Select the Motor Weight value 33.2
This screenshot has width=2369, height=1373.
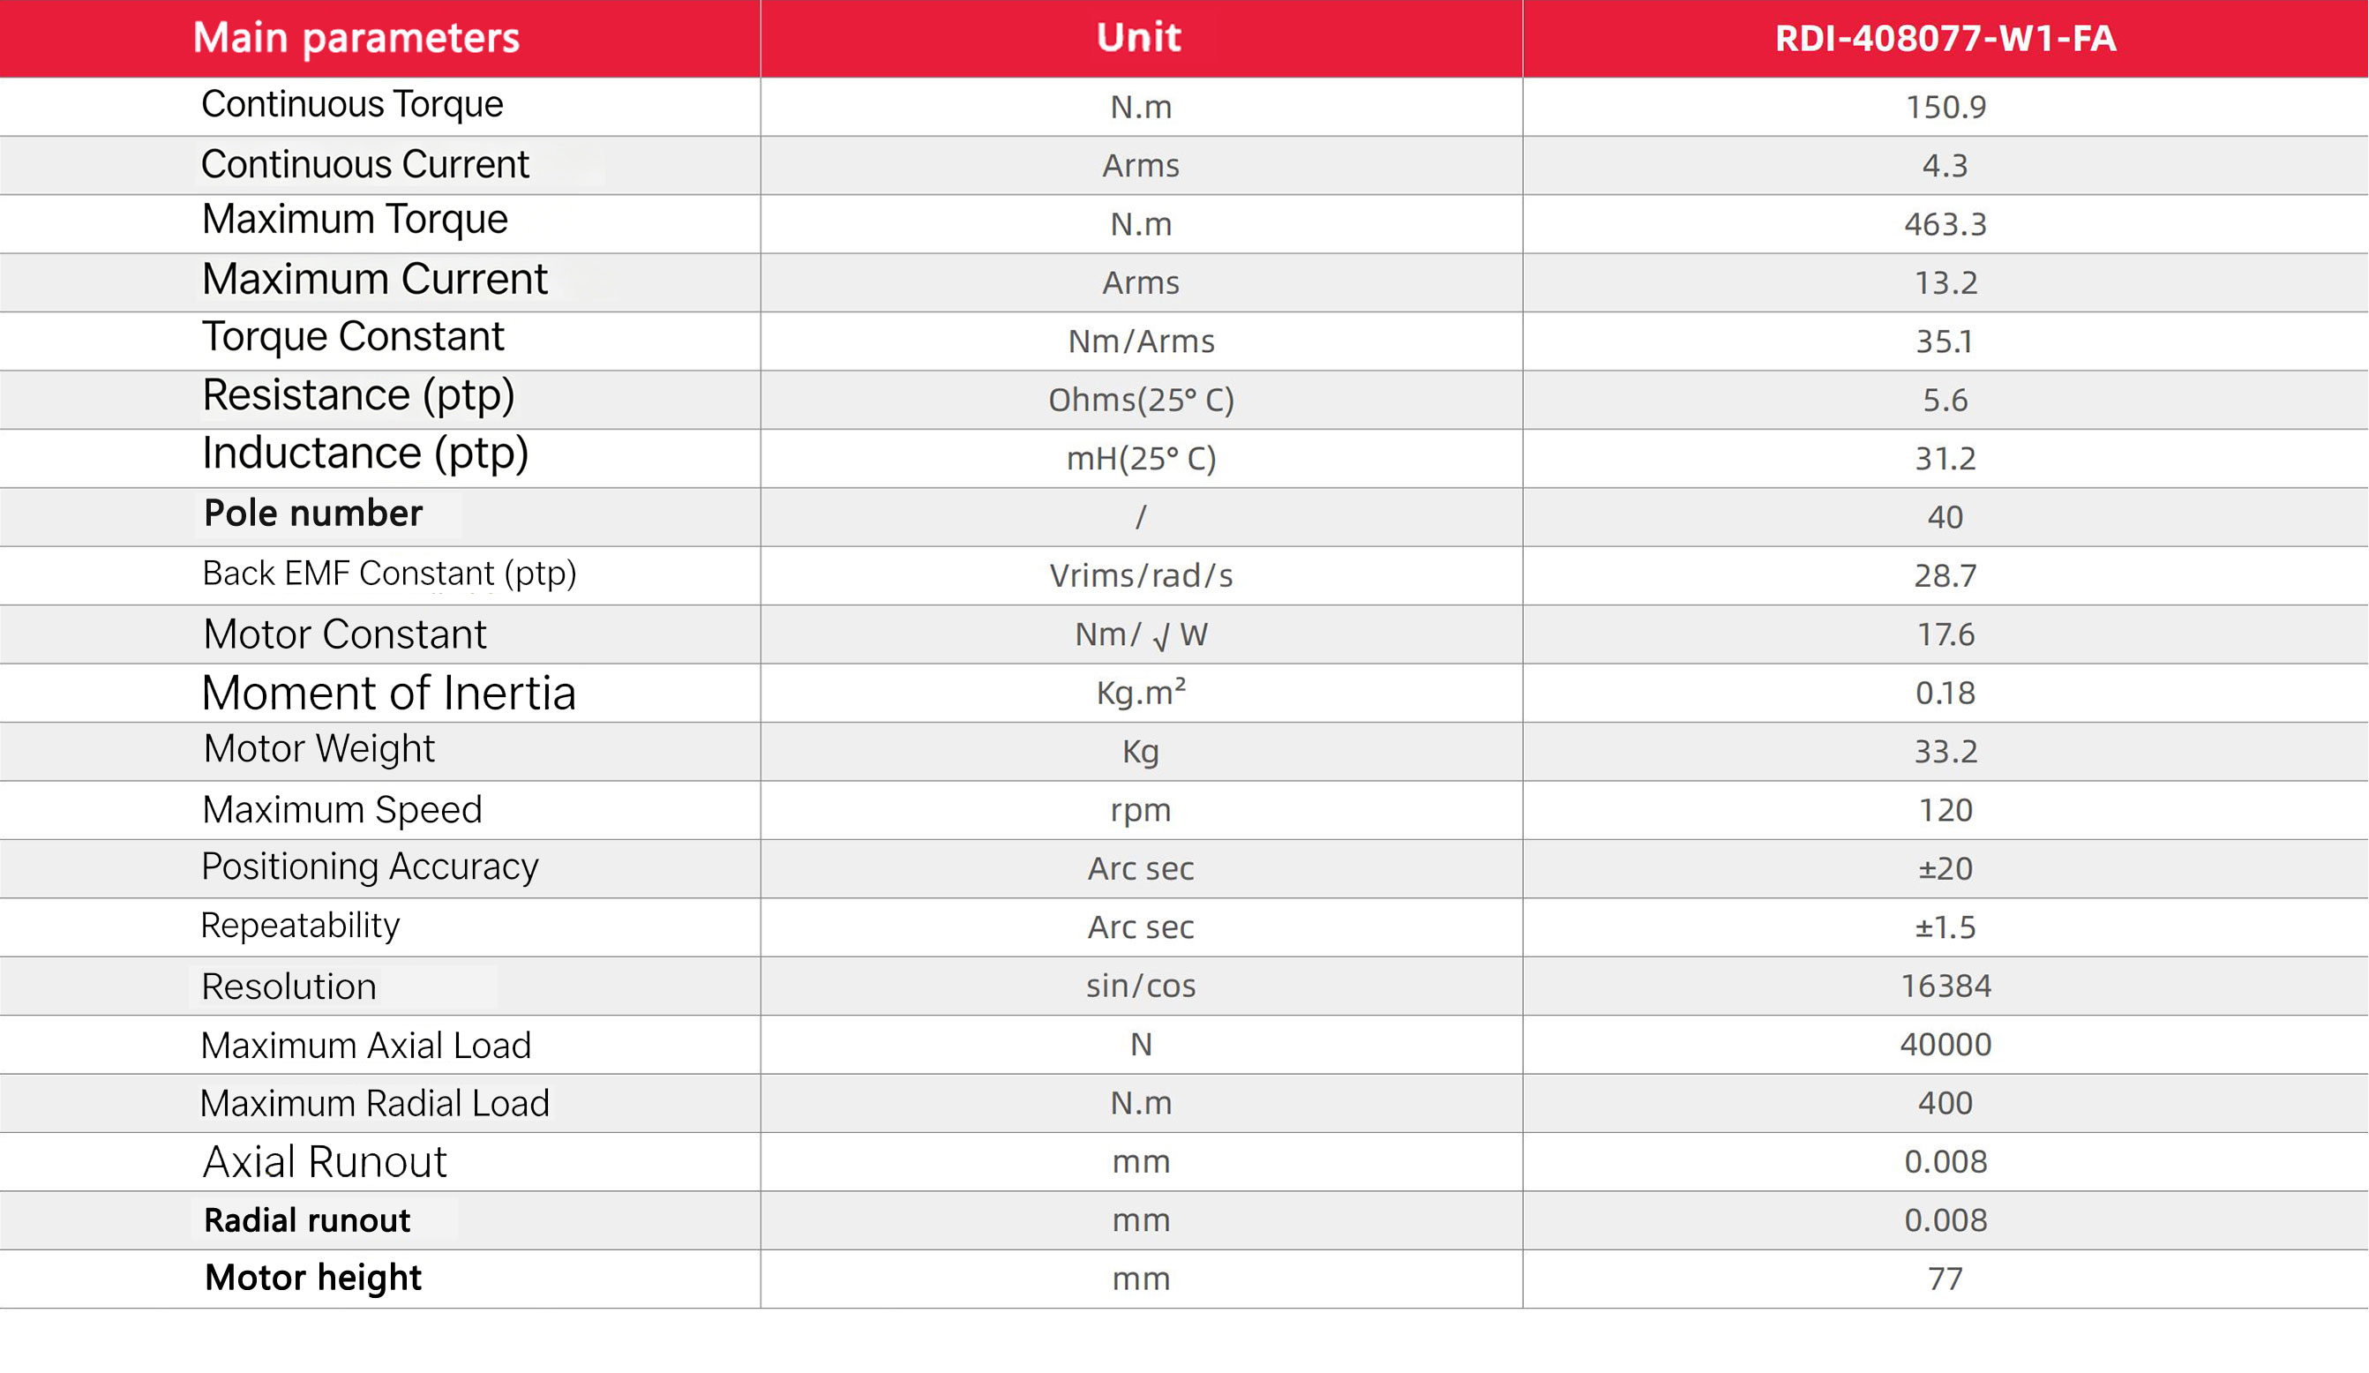[1945, 752]
